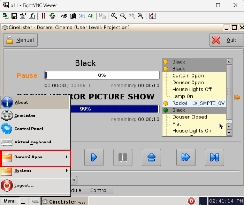
Task: Select Curtain Open in playlist
Action: click(188, 76)
